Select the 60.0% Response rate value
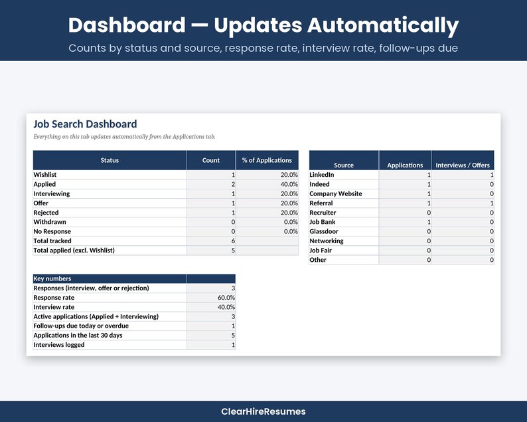Image resolution: width=527 pixels, height=422 pixels. click(211, 298)
